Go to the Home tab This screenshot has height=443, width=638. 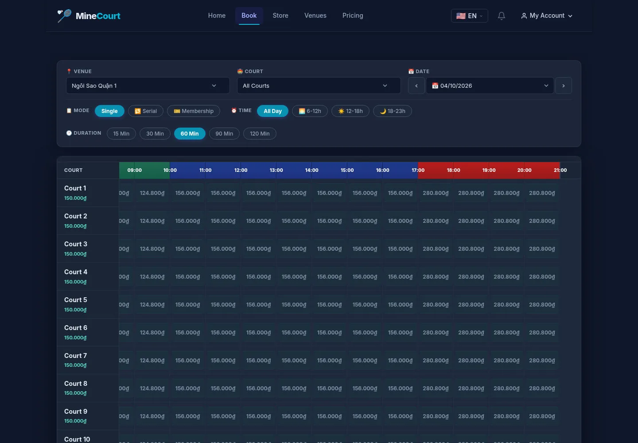pos(217,16)
